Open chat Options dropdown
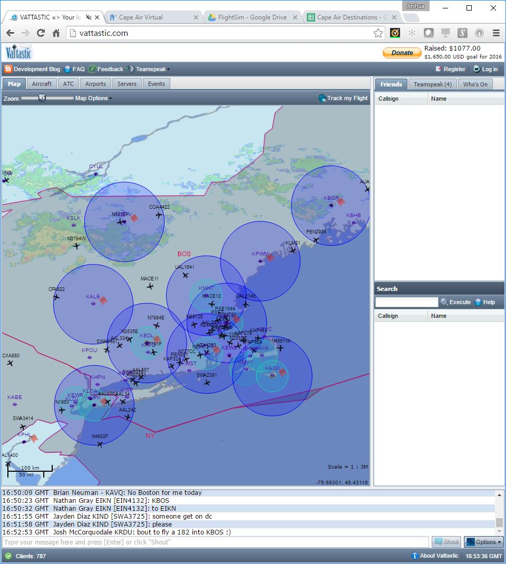This screenshot has width=506, height=564. (484, 542)
